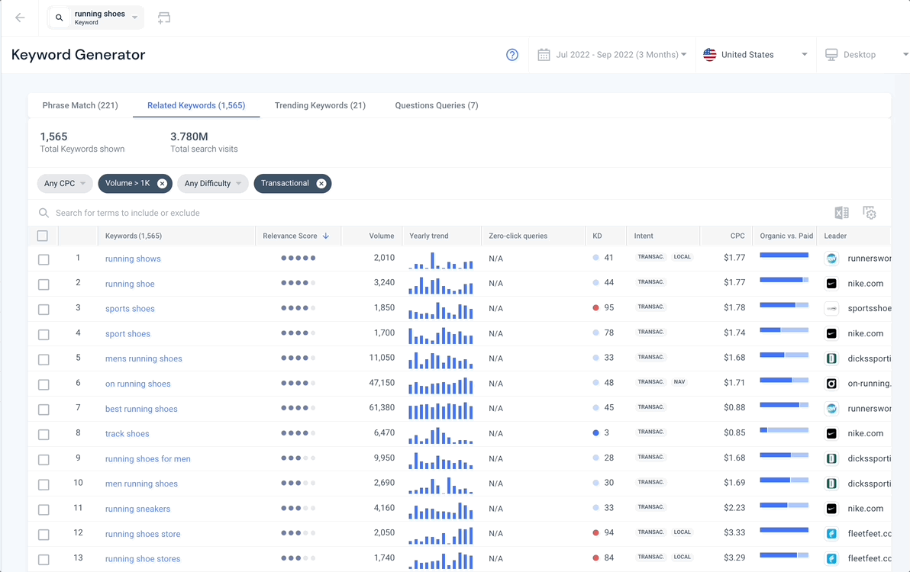Remove the Volume > 1K filter
The width and height of the screenshot is (910, 572).
(x=162, y=184)
